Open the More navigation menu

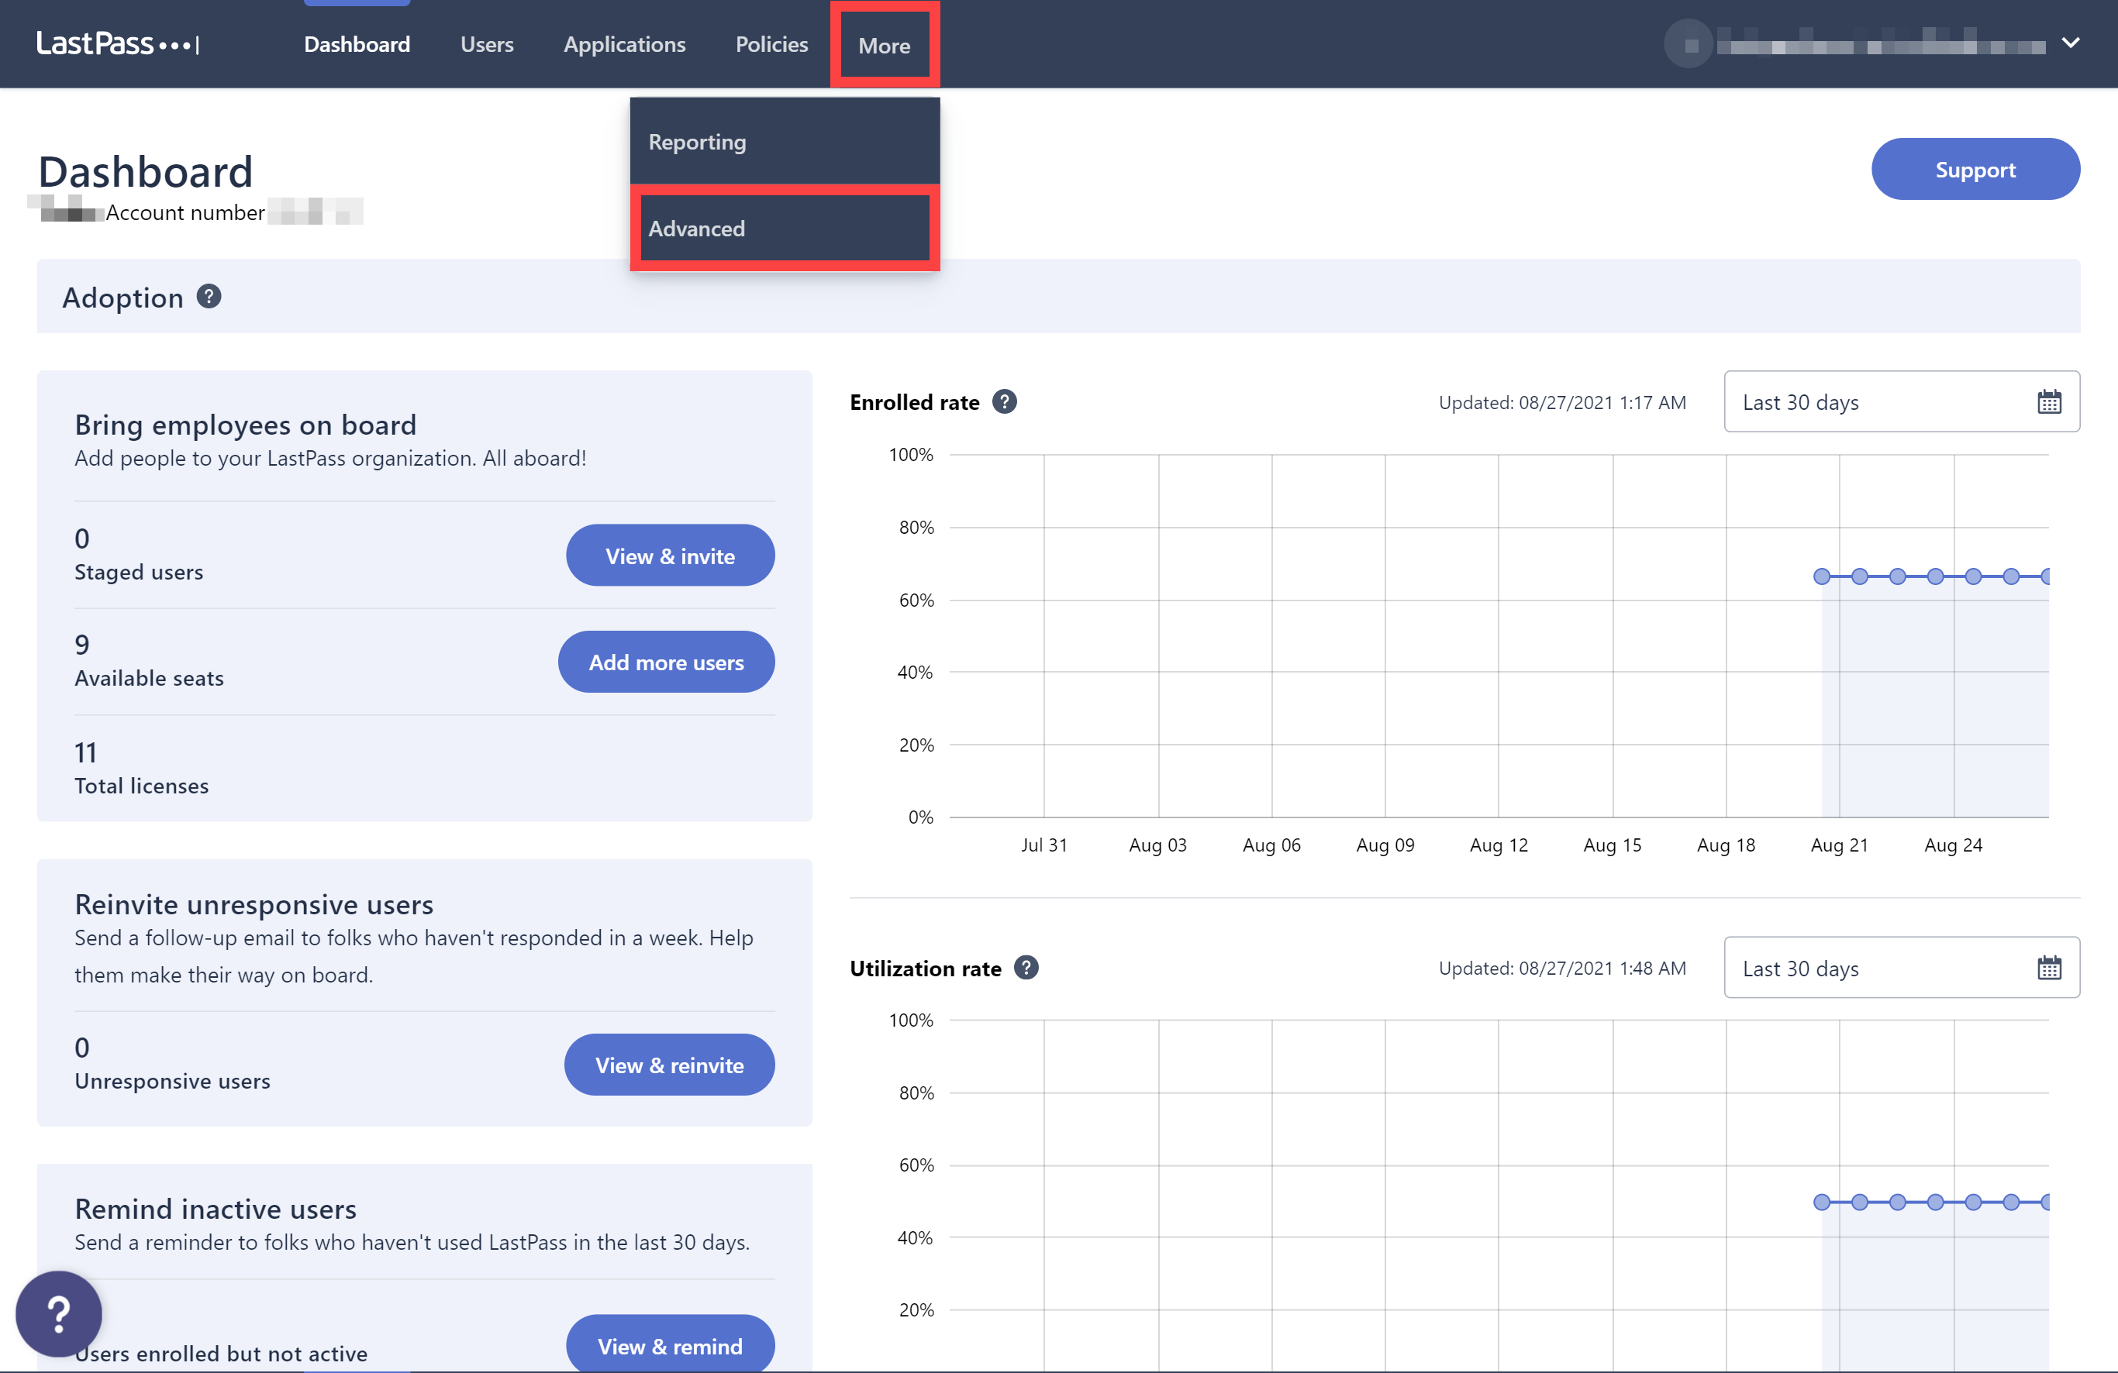884,46
